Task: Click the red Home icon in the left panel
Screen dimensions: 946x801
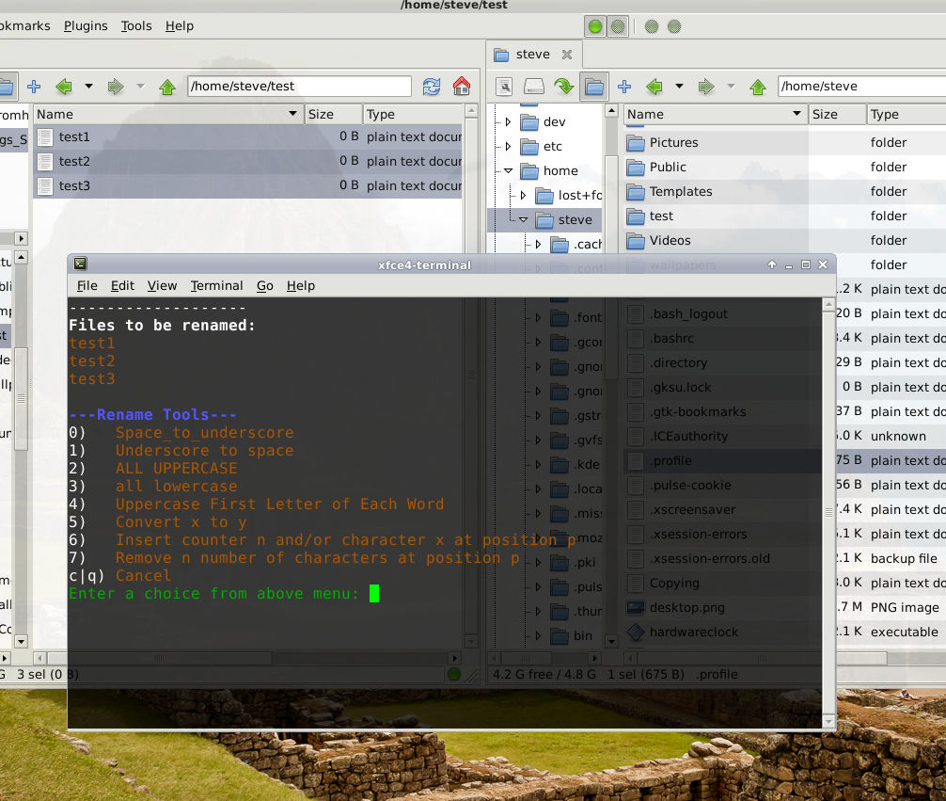Action: coord(462,86)
